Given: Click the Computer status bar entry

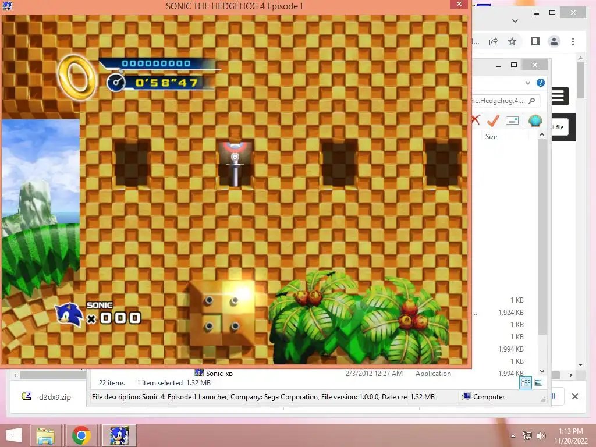Looking at the screenshot, I should tap(483, 397).
